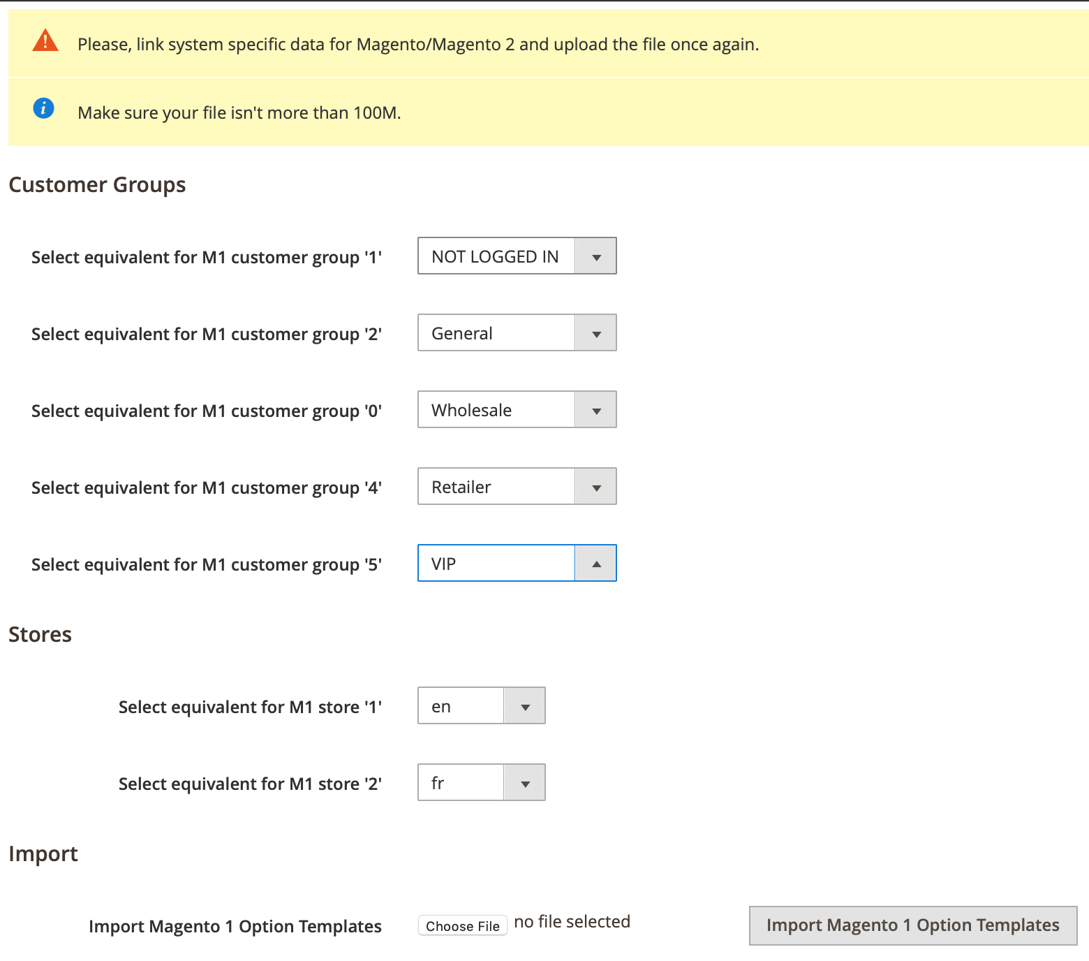Open the customer group '4' dropdown
The height and width of the screenshot is (961, 1089).
click(517, 486)
